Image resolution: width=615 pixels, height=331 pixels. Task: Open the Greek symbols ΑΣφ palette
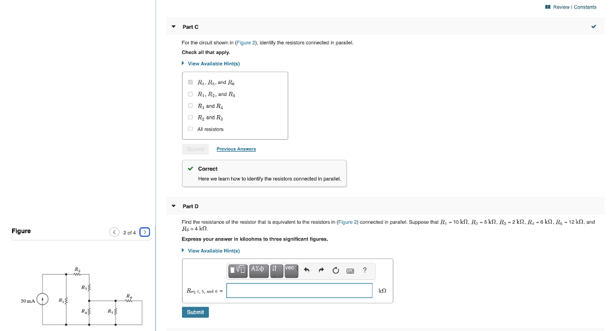click(258, 270)
